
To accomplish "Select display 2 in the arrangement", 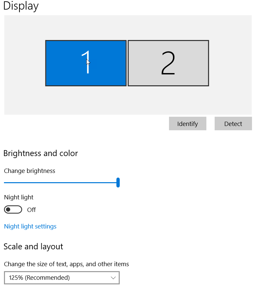I will (x=168, y=63).
